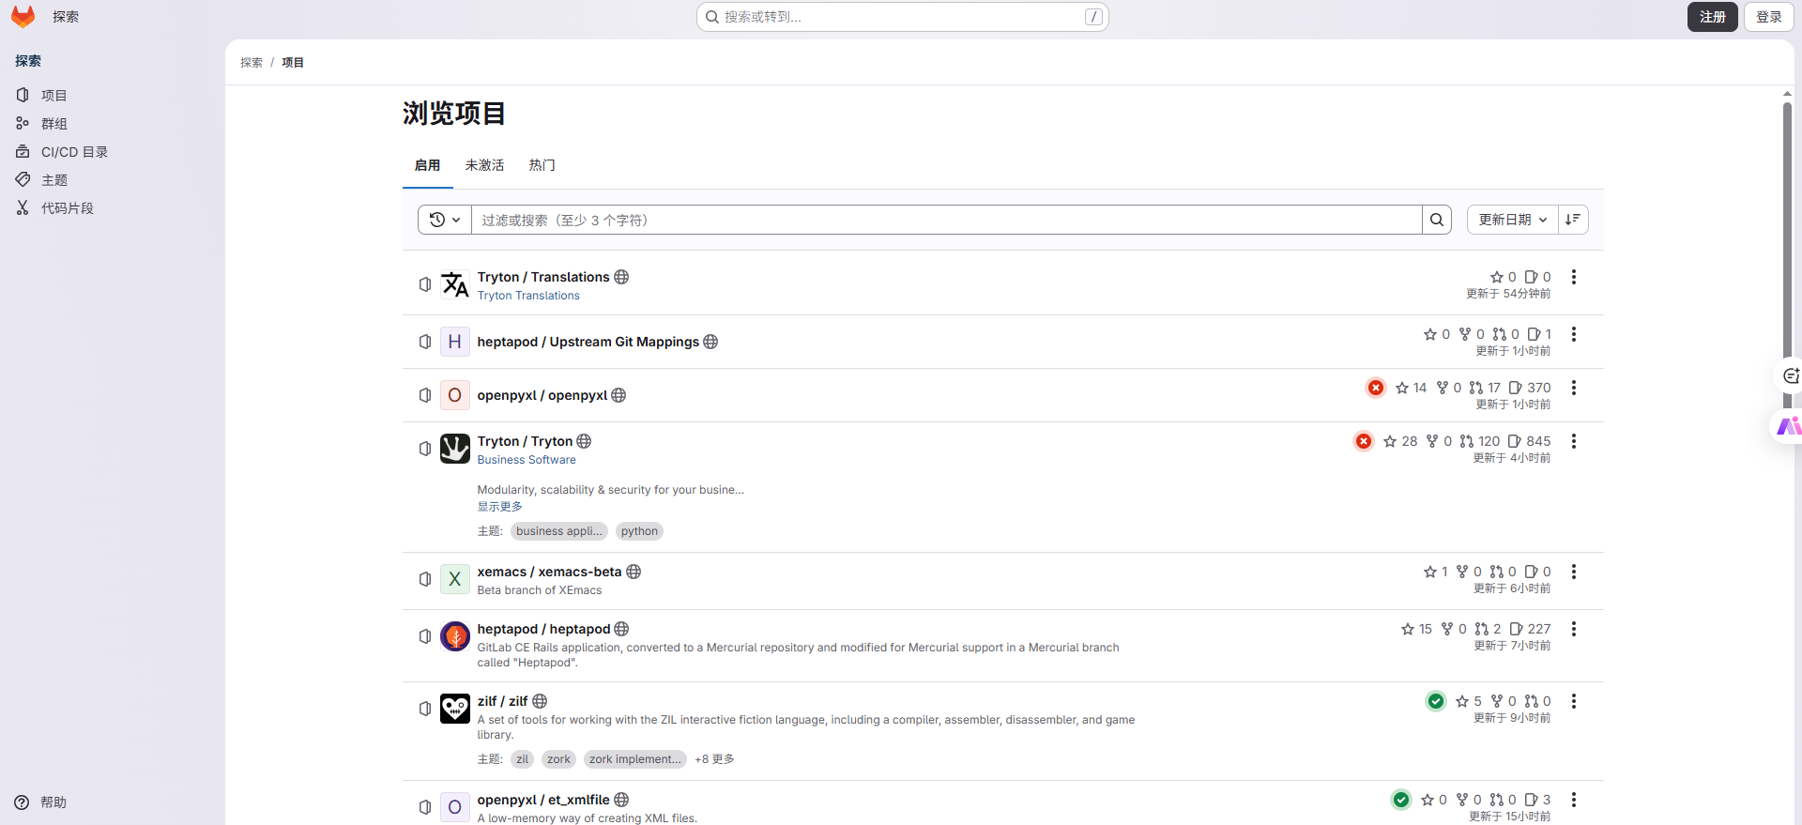Open Tryton / Translations project
Screen dimensions: 1802x825
543,277
